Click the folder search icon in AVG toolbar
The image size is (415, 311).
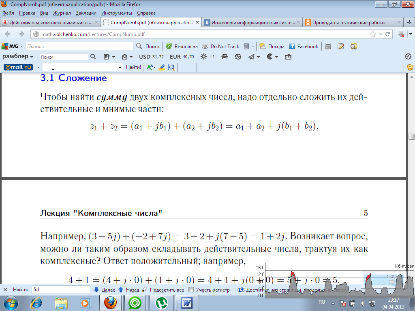click(353, 46)
